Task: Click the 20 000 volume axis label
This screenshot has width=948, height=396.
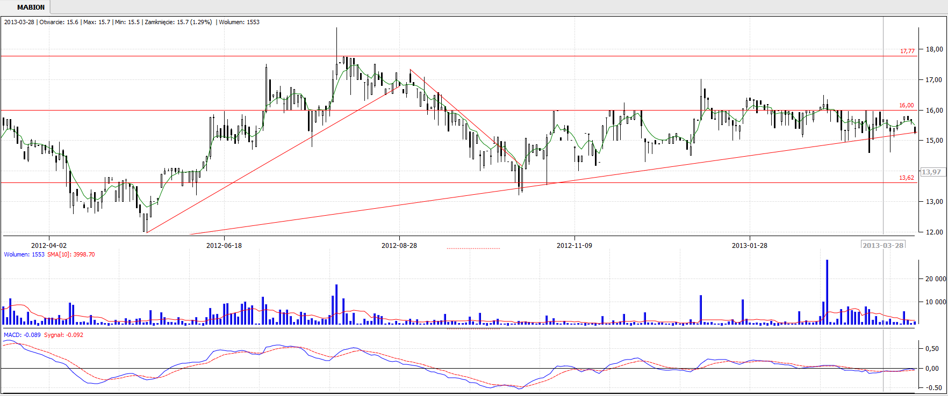Action: tap(935, 278)
